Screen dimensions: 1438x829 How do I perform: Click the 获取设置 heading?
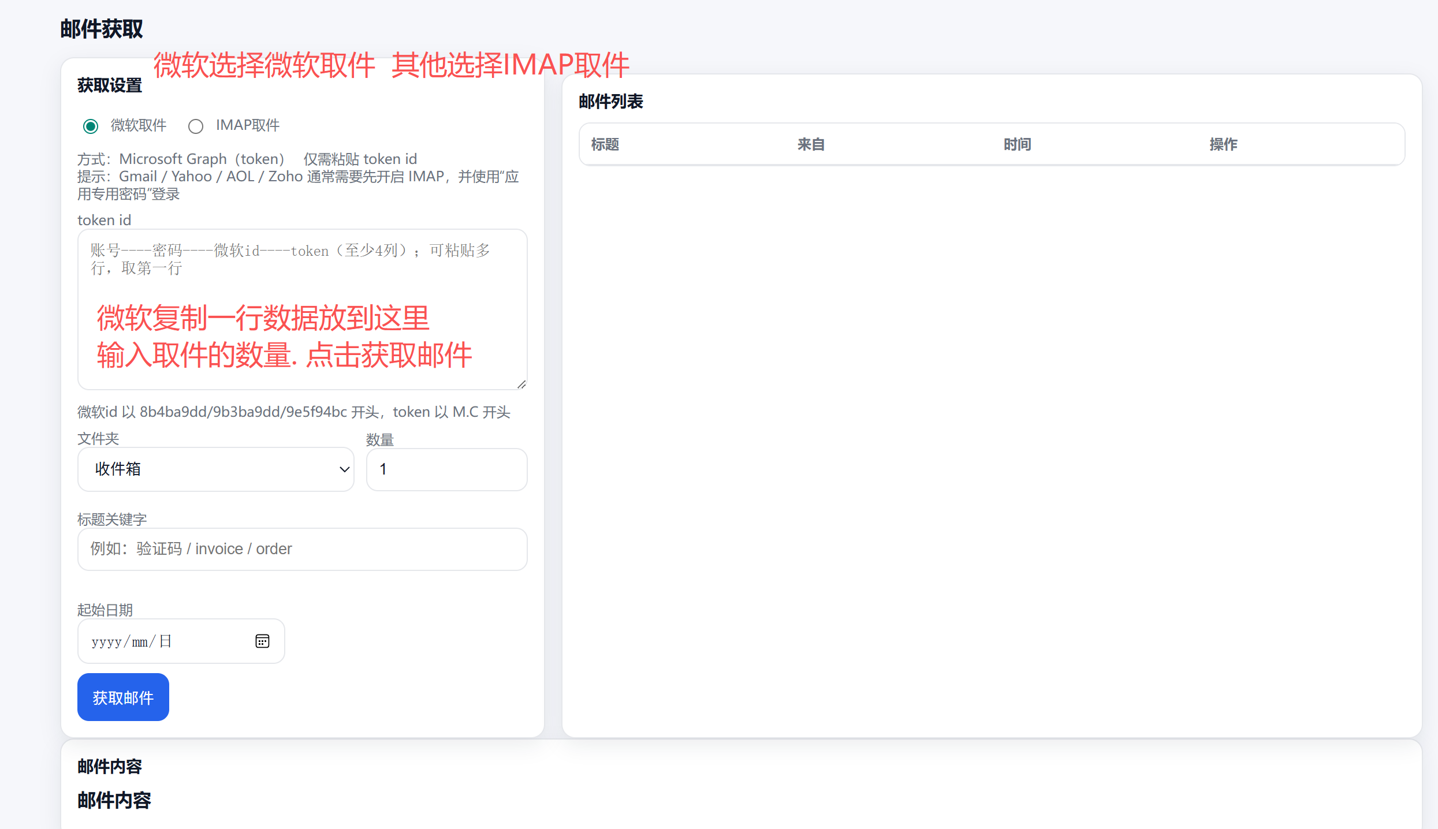[110, 85]
